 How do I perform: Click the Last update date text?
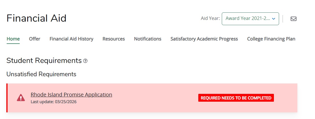point(54,102)
